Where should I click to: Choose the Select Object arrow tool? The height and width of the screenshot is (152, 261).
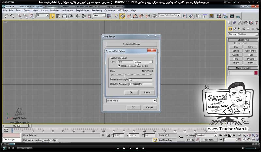(52, 16)
